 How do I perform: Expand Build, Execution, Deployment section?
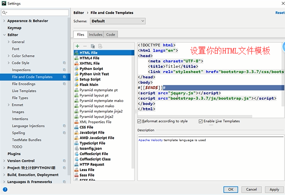(4, 174)
